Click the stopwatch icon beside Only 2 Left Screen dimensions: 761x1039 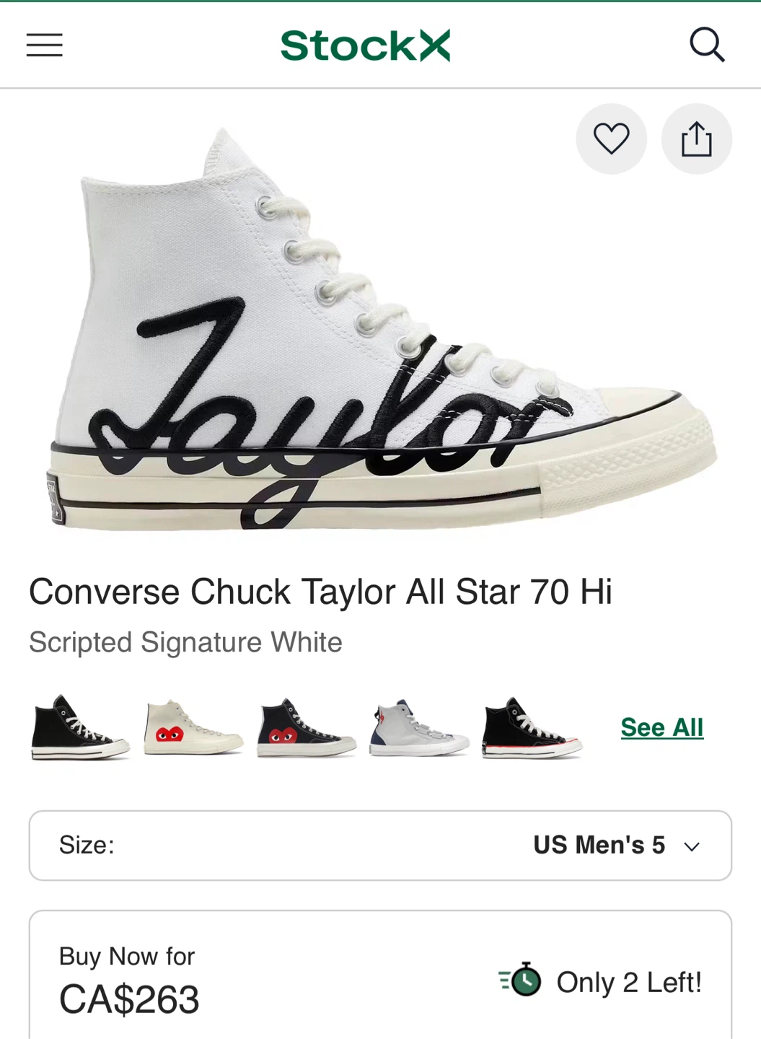pyautogui.click(x=521, y=980)
